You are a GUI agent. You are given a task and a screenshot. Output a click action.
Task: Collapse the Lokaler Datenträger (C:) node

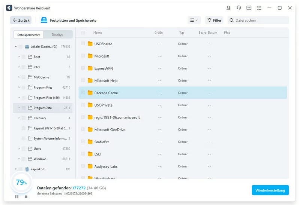(16, 47)
